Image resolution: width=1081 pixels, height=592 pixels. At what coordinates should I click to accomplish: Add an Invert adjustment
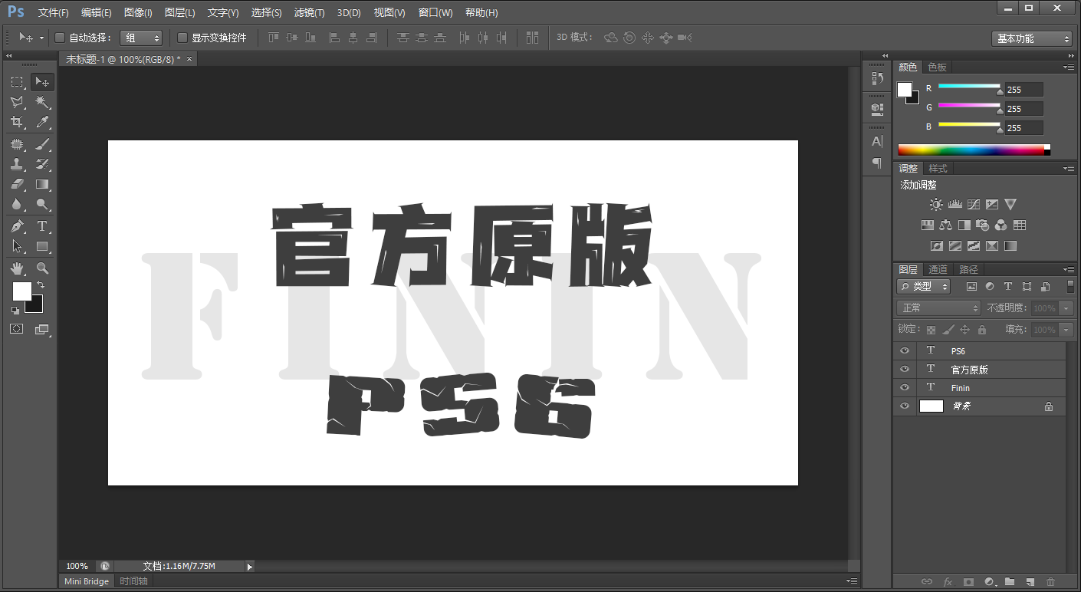(x=936, y=246)
